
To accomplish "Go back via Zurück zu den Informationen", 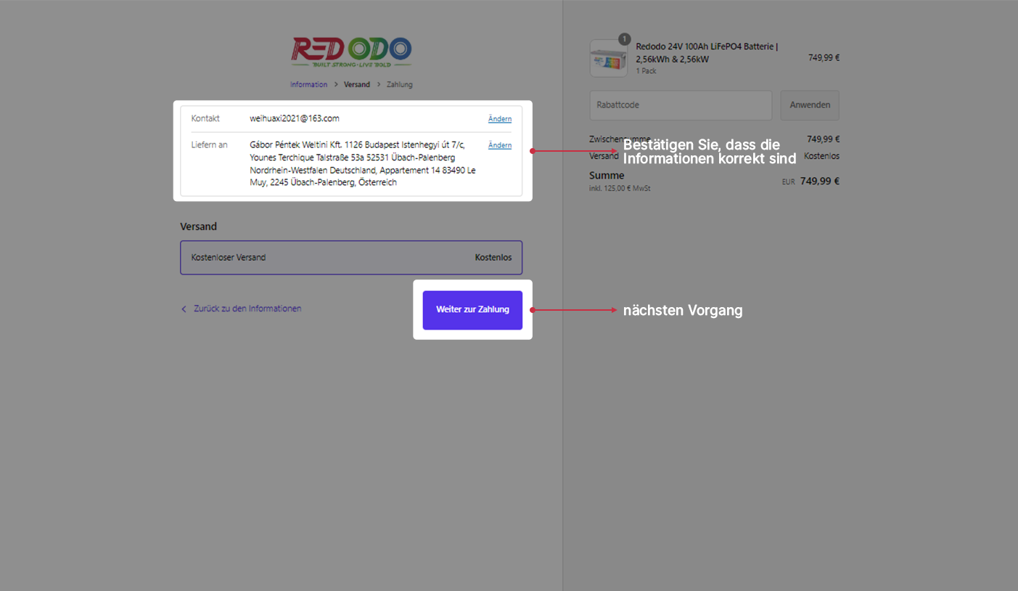I will (x=247, y=309).
